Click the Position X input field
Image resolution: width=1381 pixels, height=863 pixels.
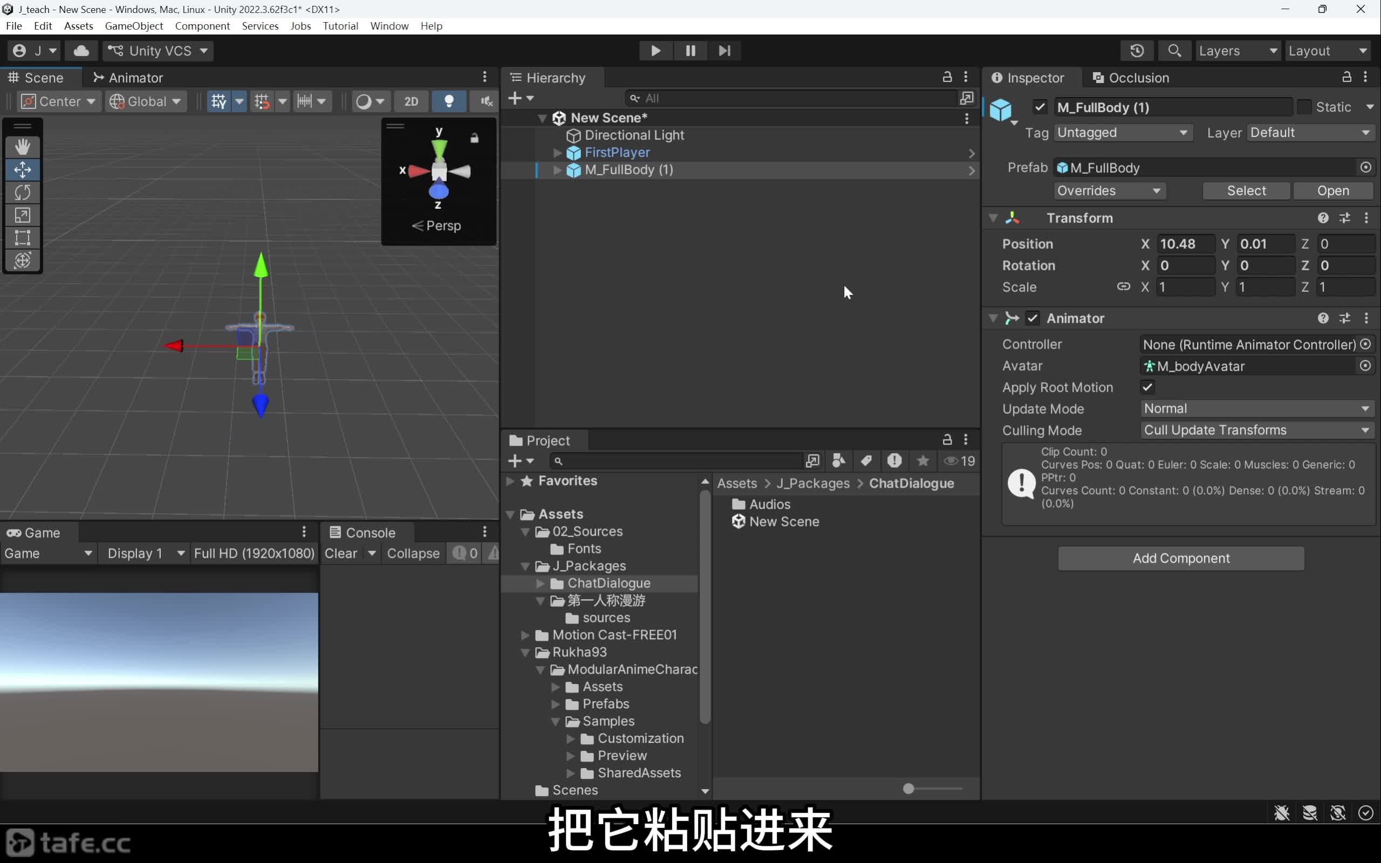coord(1186,244)
